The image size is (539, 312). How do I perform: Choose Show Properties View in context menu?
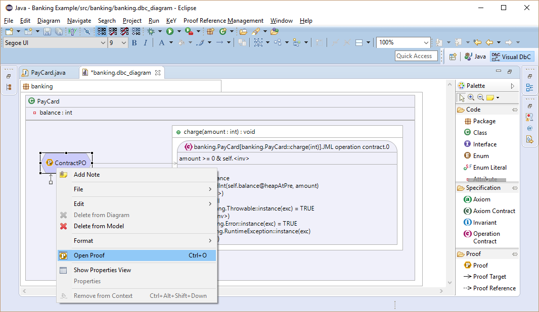137,270
